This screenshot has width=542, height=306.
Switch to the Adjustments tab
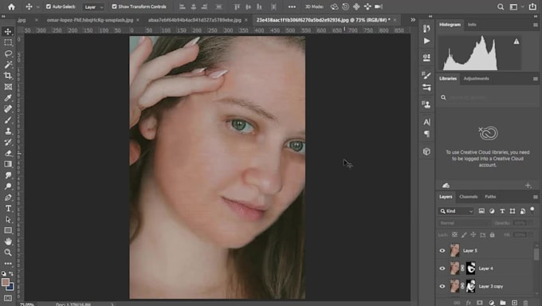(477, 78)
